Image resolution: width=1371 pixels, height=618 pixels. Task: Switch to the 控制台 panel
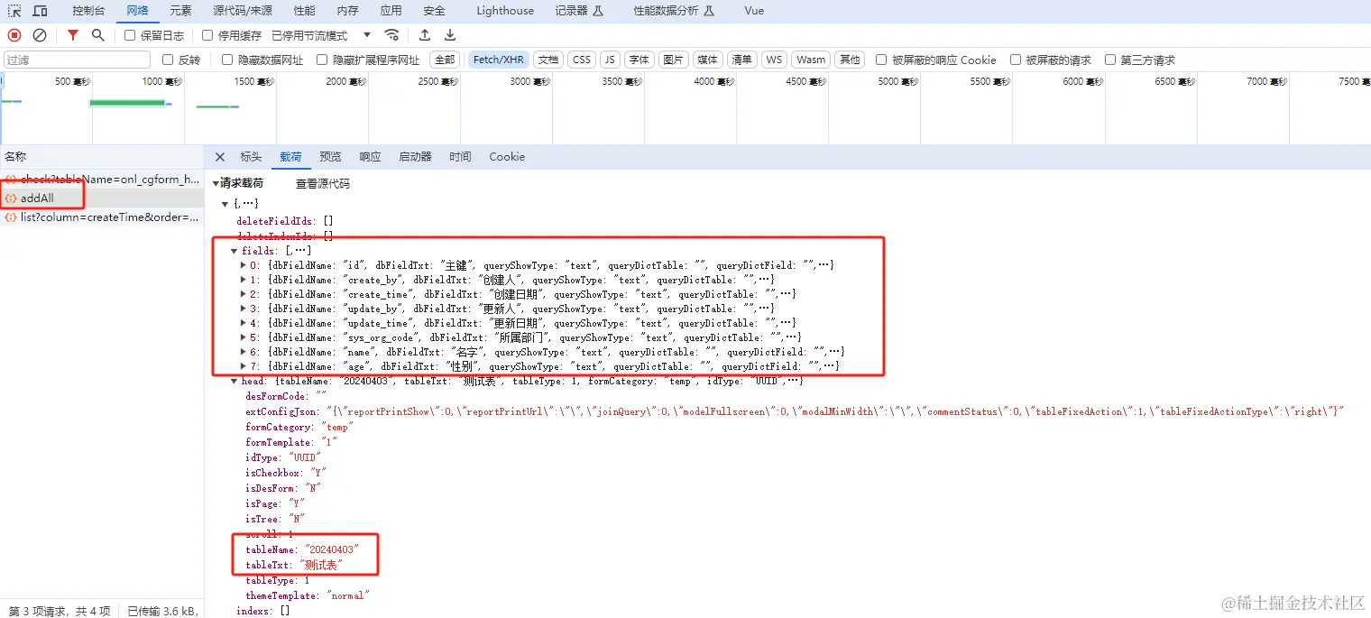88,11
